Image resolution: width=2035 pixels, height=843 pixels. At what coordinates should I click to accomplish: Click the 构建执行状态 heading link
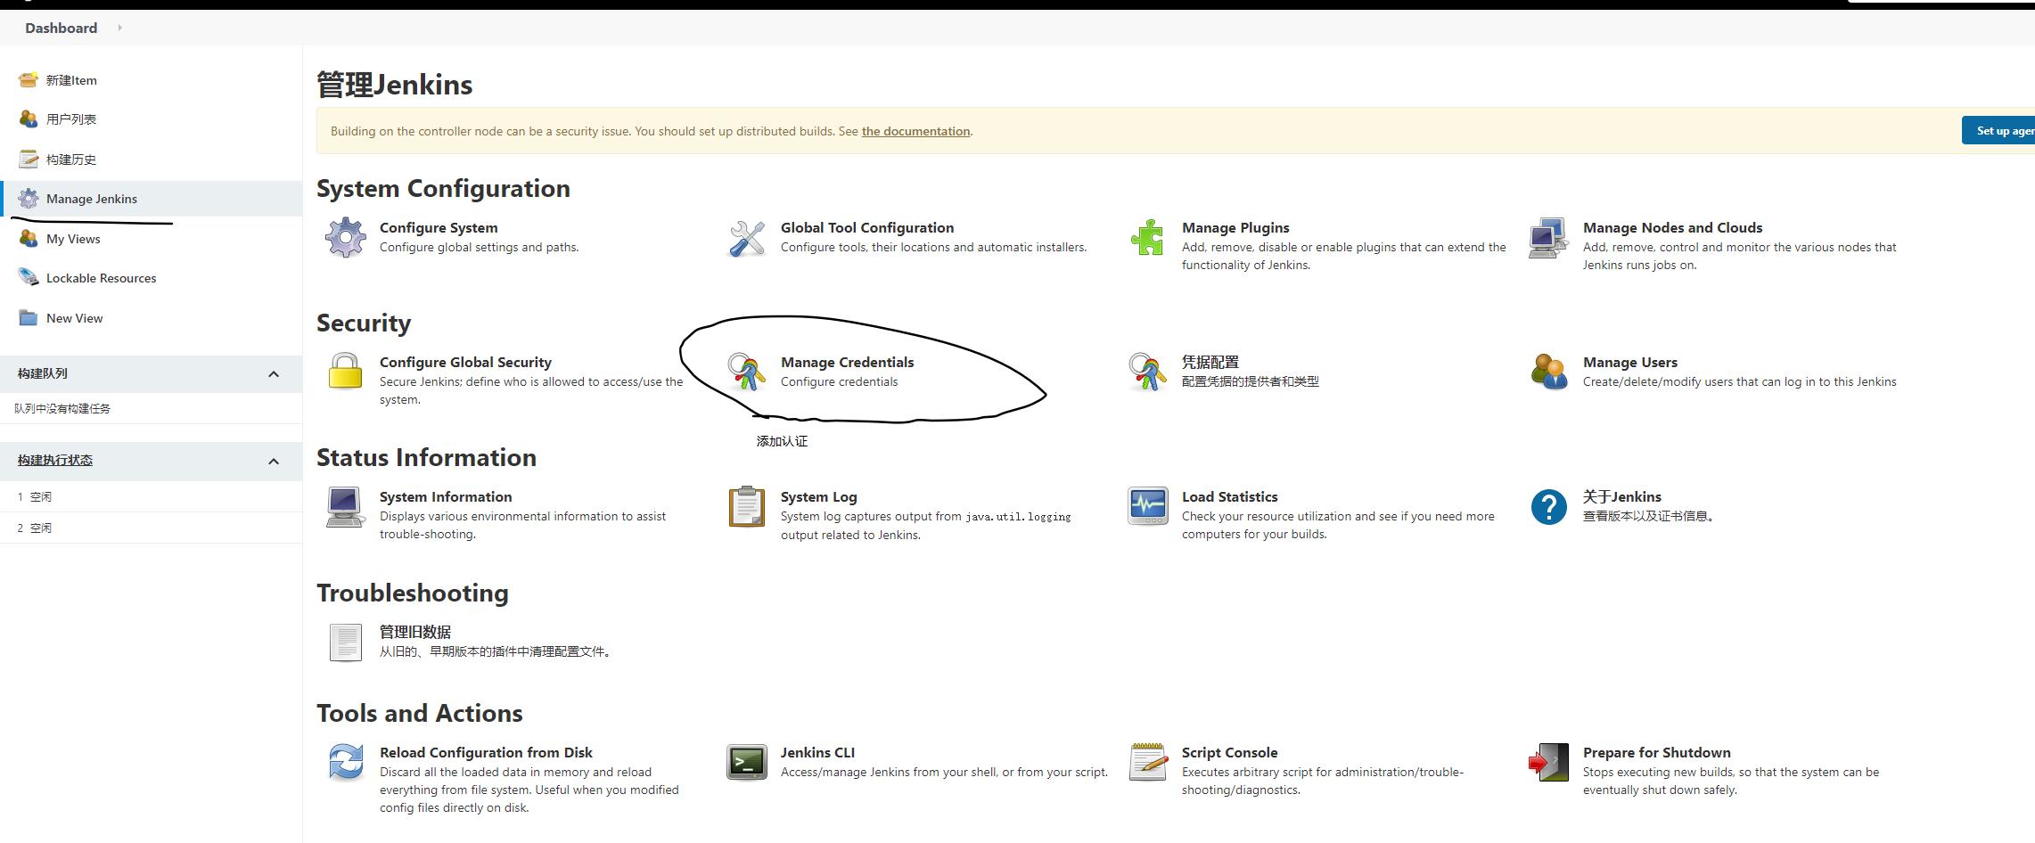tap(55, 461)
